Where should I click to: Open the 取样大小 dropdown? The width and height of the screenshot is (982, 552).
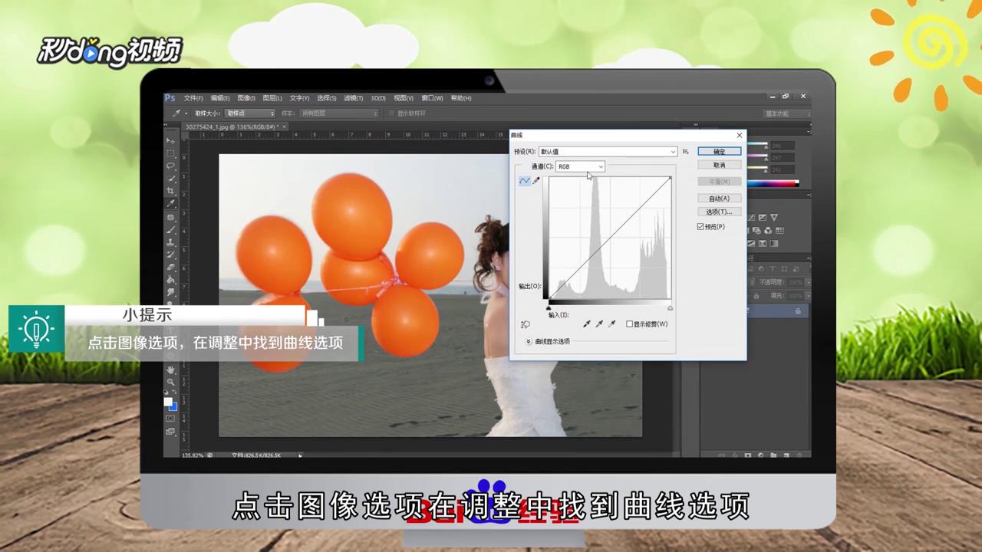click(x=250, y=113)
